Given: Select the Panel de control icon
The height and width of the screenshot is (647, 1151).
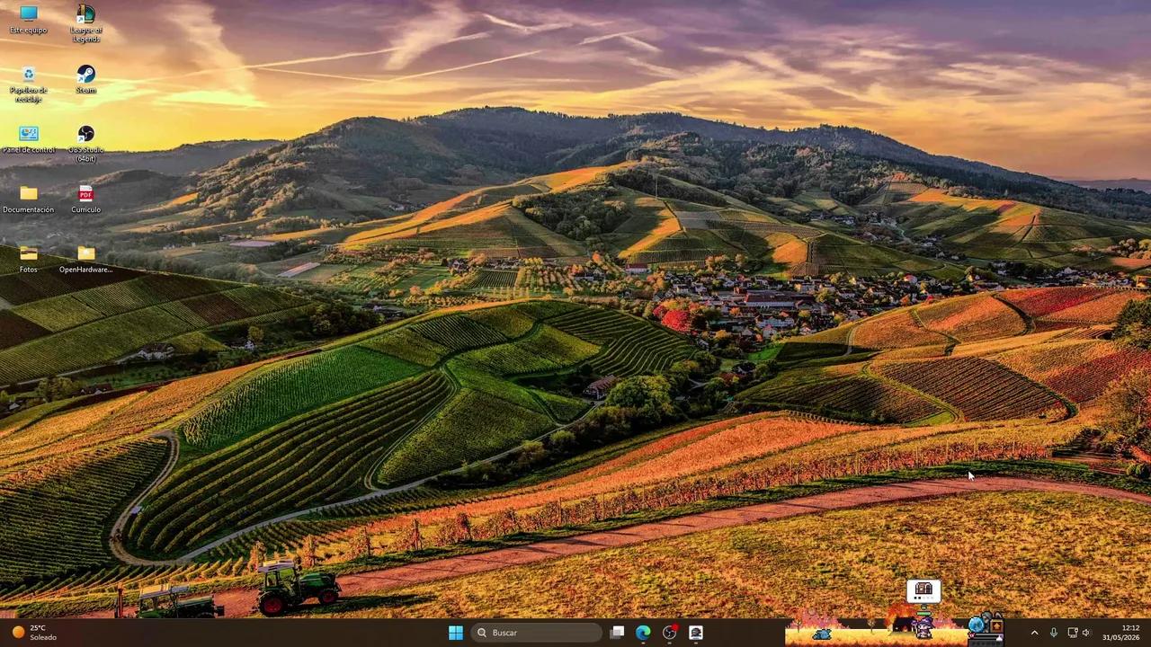Looking at the screenshot, I should coord(29,139).
